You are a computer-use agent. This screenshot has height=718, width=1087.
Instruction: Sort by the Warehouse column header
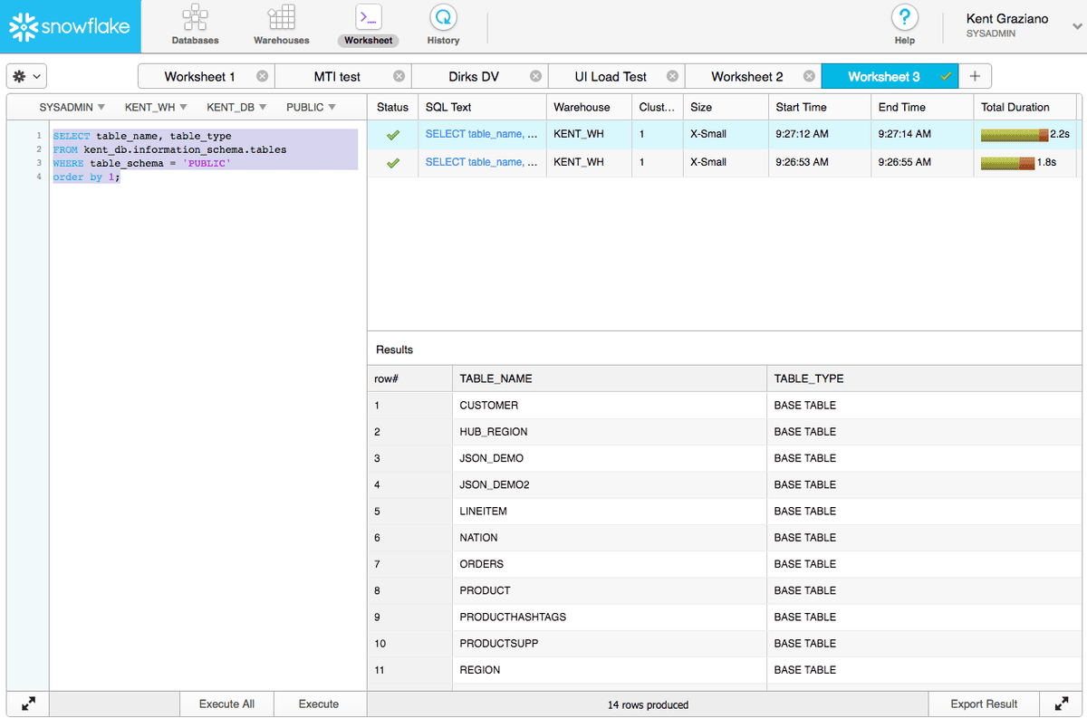[x=589, y=107]
